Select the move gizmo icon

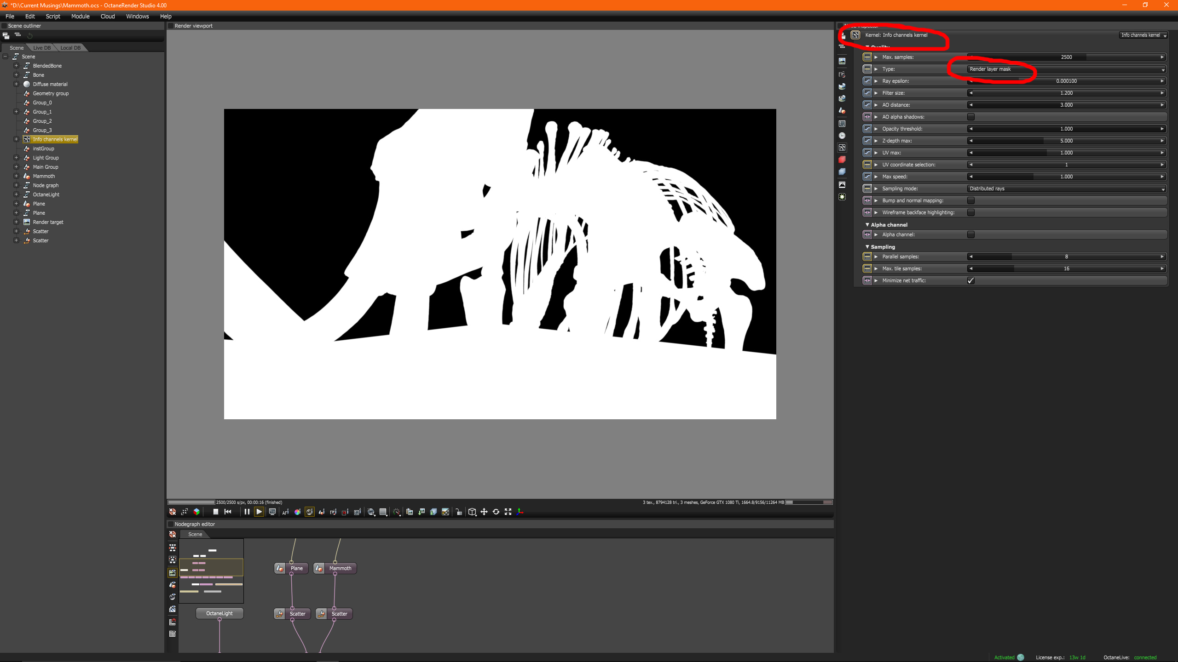click(484, 512)
